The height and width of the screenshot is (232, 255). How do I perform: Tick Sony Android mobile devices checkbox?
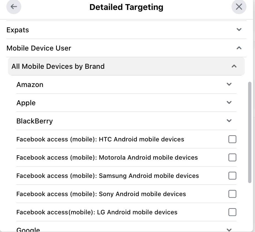tap(232, 194)
